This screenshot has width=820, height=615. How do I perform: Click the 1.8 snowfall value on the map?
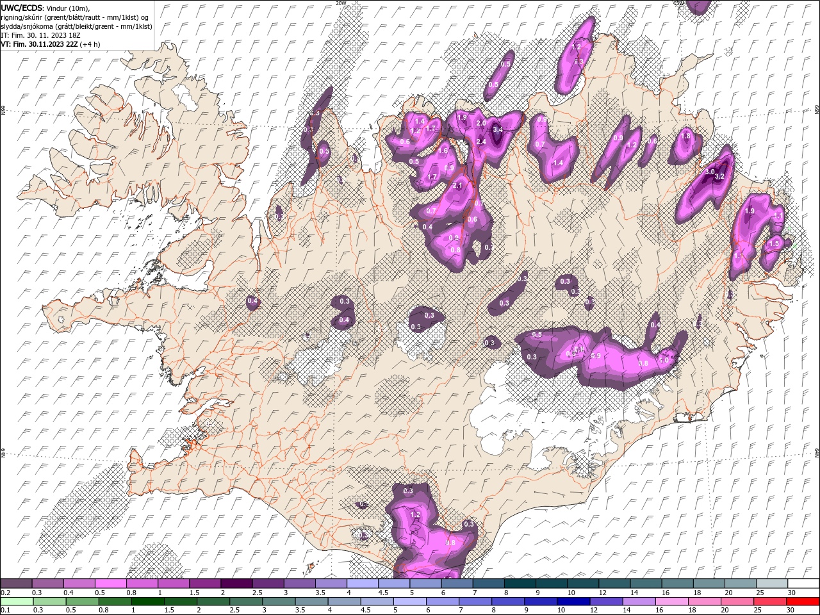tap(686, 136)
